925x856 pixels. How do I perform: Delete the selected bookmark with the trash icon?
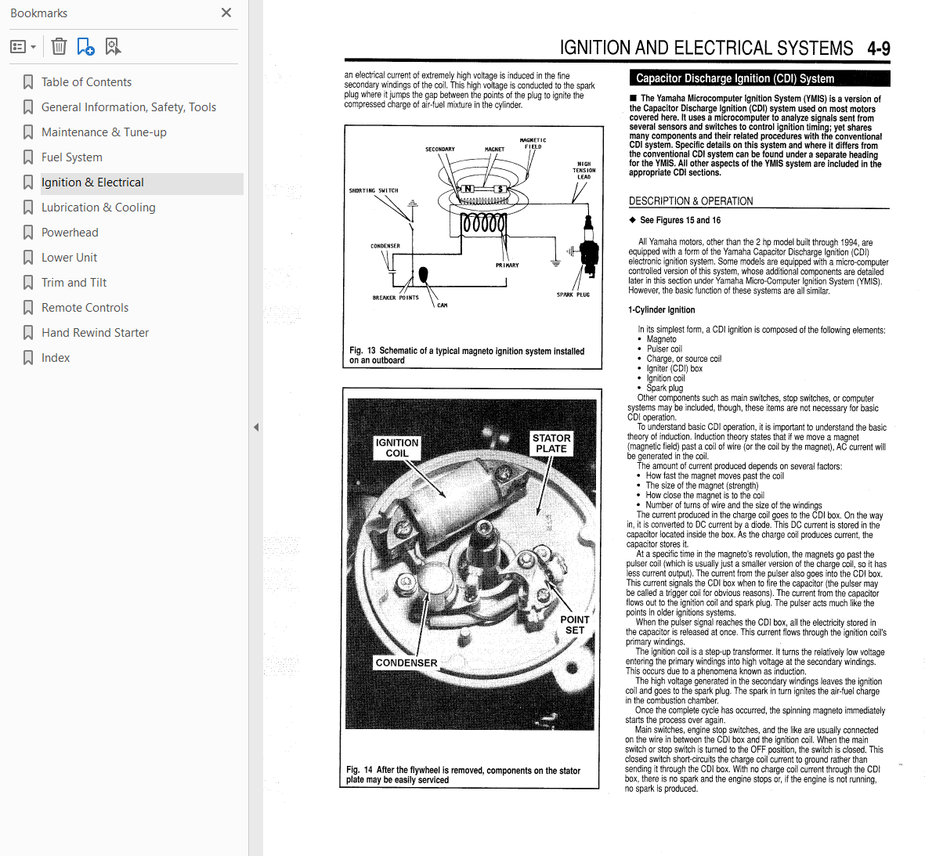[59, 47]
